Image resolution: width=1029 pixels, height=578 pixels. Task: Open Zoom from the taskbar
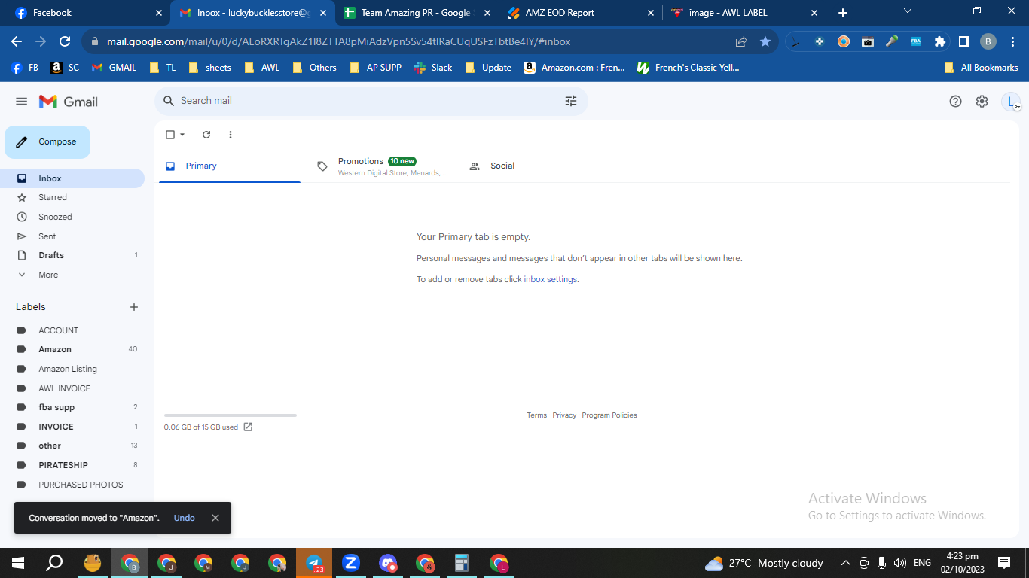pyautogui.click(x=350, y=563)
